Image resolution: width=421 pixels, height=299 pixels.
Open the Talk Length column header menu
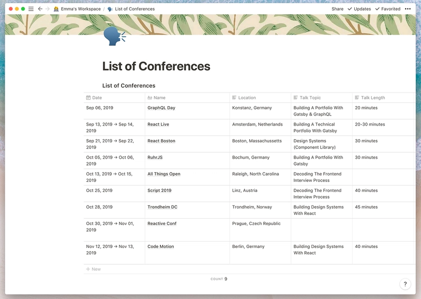(x=384, y=98)
